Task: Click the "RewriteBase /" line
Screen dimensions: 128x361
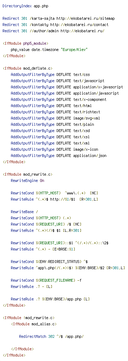Action: point(24,212)
